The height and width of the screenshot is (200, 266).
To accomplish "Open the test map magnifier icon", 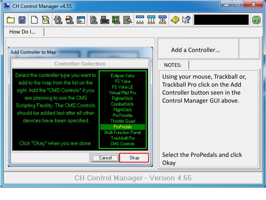I will pyautogui.click(x=128, y=20).
